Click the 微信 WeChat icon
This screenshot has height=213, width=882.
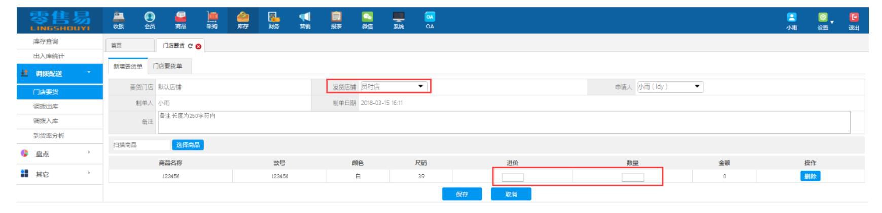tap(367, 20)
